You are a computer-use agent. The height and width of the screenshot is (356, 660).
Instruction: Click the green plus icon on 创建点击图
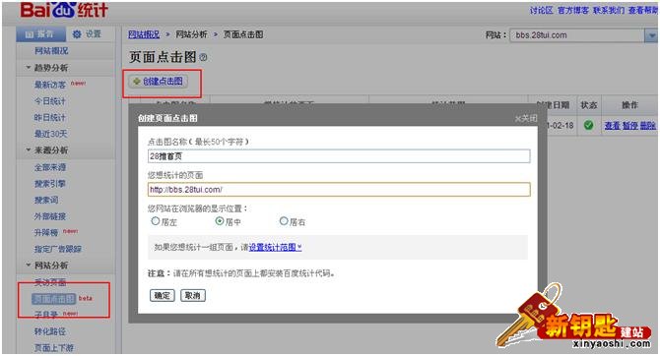click(136, 81)
